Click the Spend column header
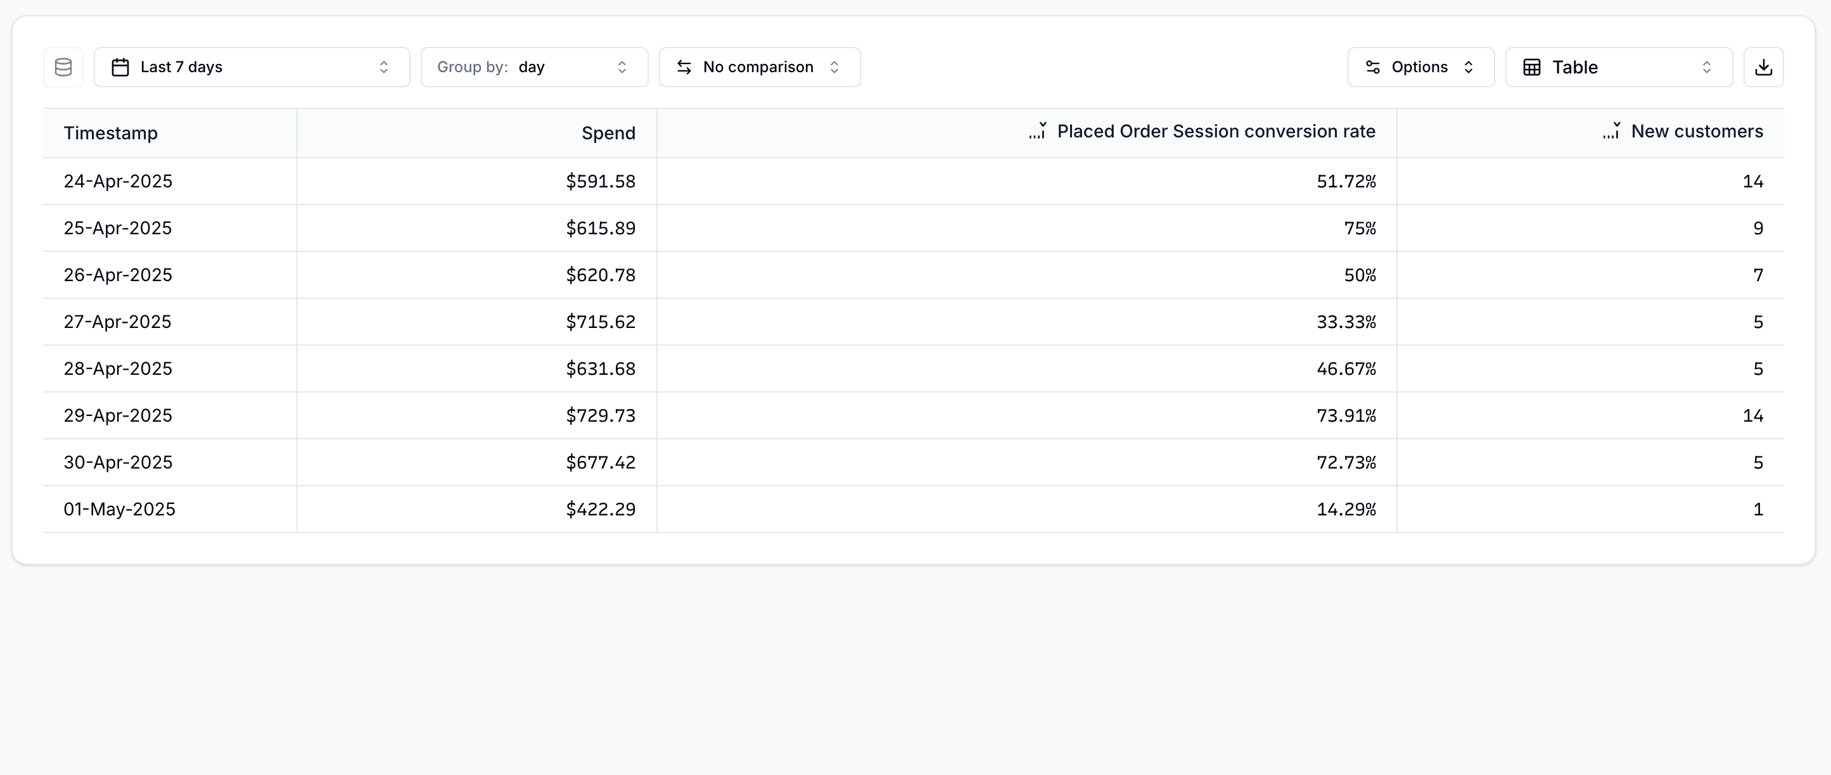 (x=608, y=133)
